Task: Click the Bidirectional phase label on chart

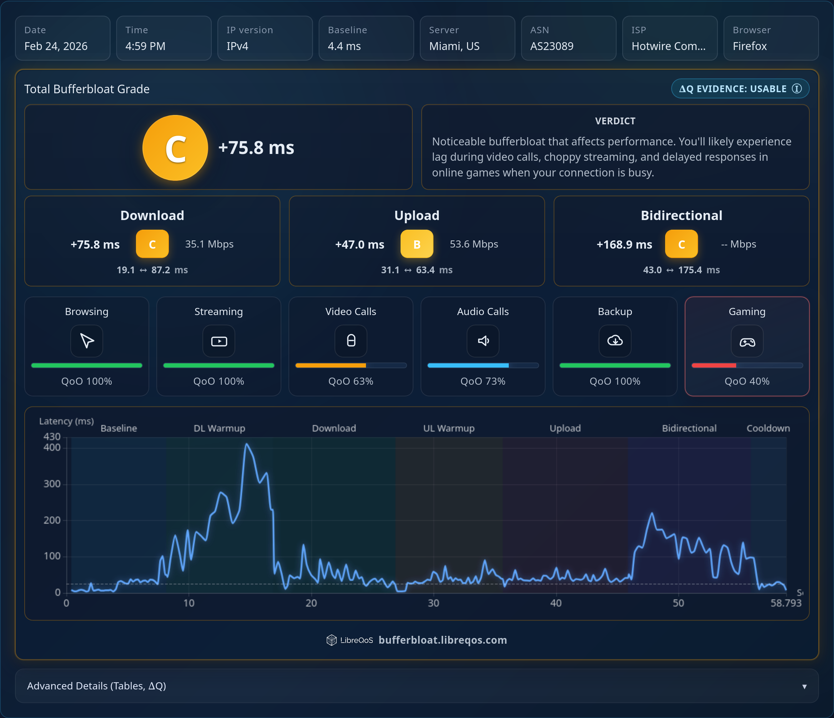Action: point(689,428)
